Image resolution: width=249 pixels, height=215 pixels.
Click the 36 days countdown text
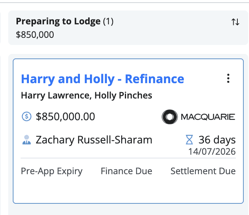click(217, 140)
